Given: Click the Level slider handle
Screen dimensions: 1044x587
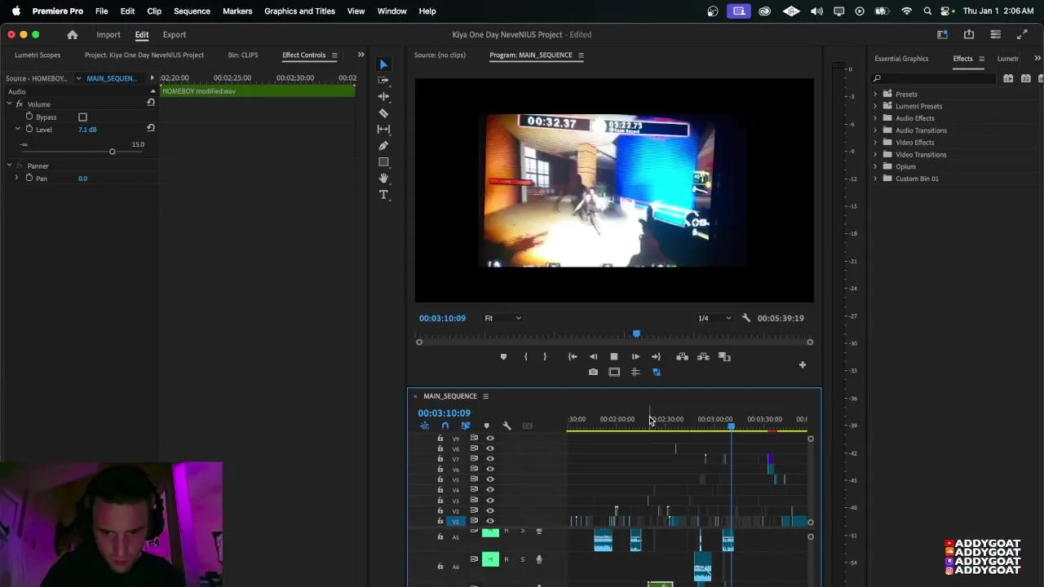Looking at the screenshot, I should [113, 152].
